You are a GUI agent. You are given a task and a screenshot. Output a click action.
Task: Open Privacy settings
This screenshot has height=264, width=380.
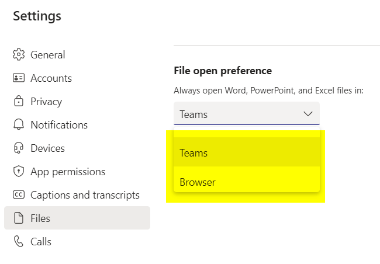click(x=46, y=102)
